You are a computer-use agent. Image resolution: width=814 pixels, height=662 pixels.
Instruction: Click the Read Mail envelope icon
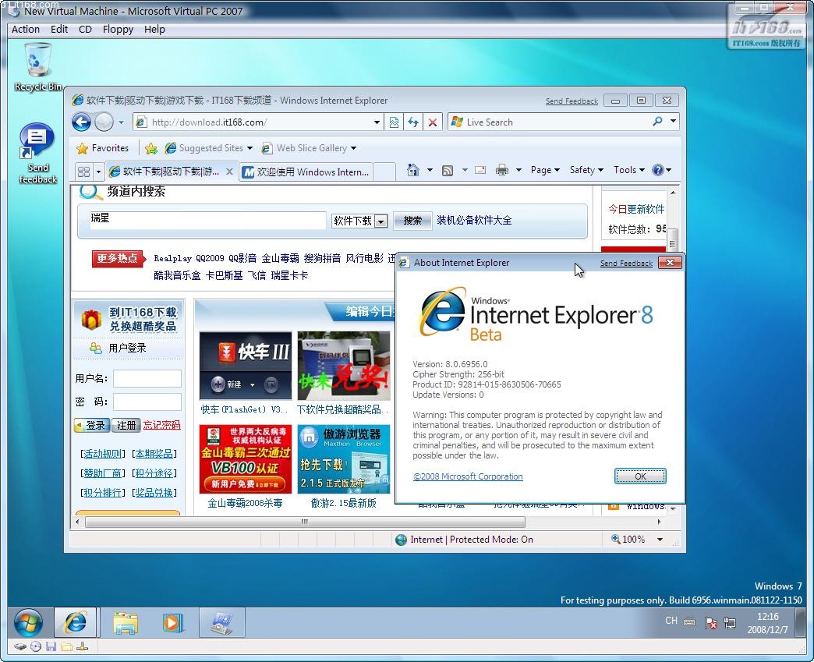pyautogui.click(x=480, y=170)
